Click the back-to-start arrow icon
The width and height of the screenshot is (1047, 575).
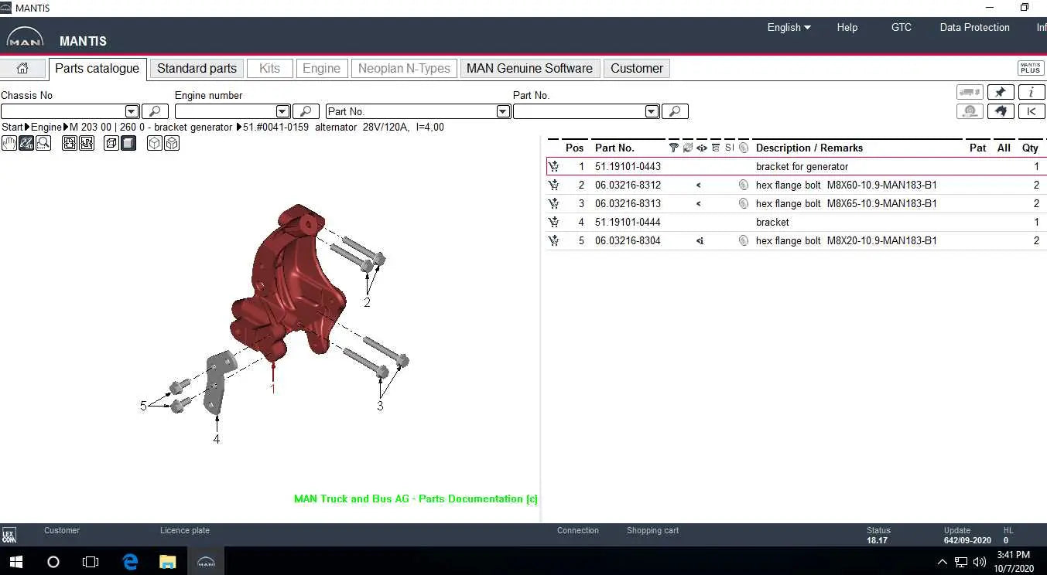pyautogui.click(x=1032, y=111)
